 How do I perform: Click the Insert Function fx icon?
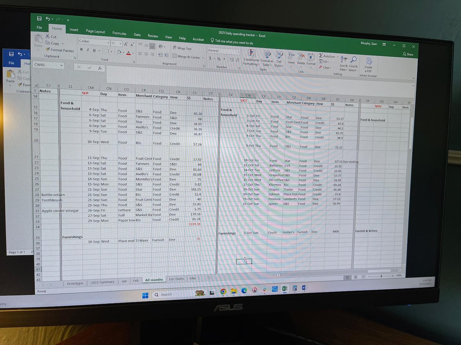click(100, 68)
